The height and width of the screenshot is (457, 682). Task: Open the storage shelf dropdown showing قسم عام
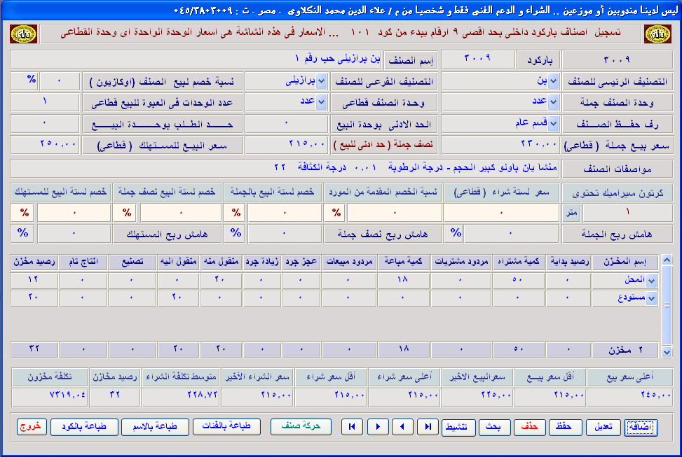point(553,124)
